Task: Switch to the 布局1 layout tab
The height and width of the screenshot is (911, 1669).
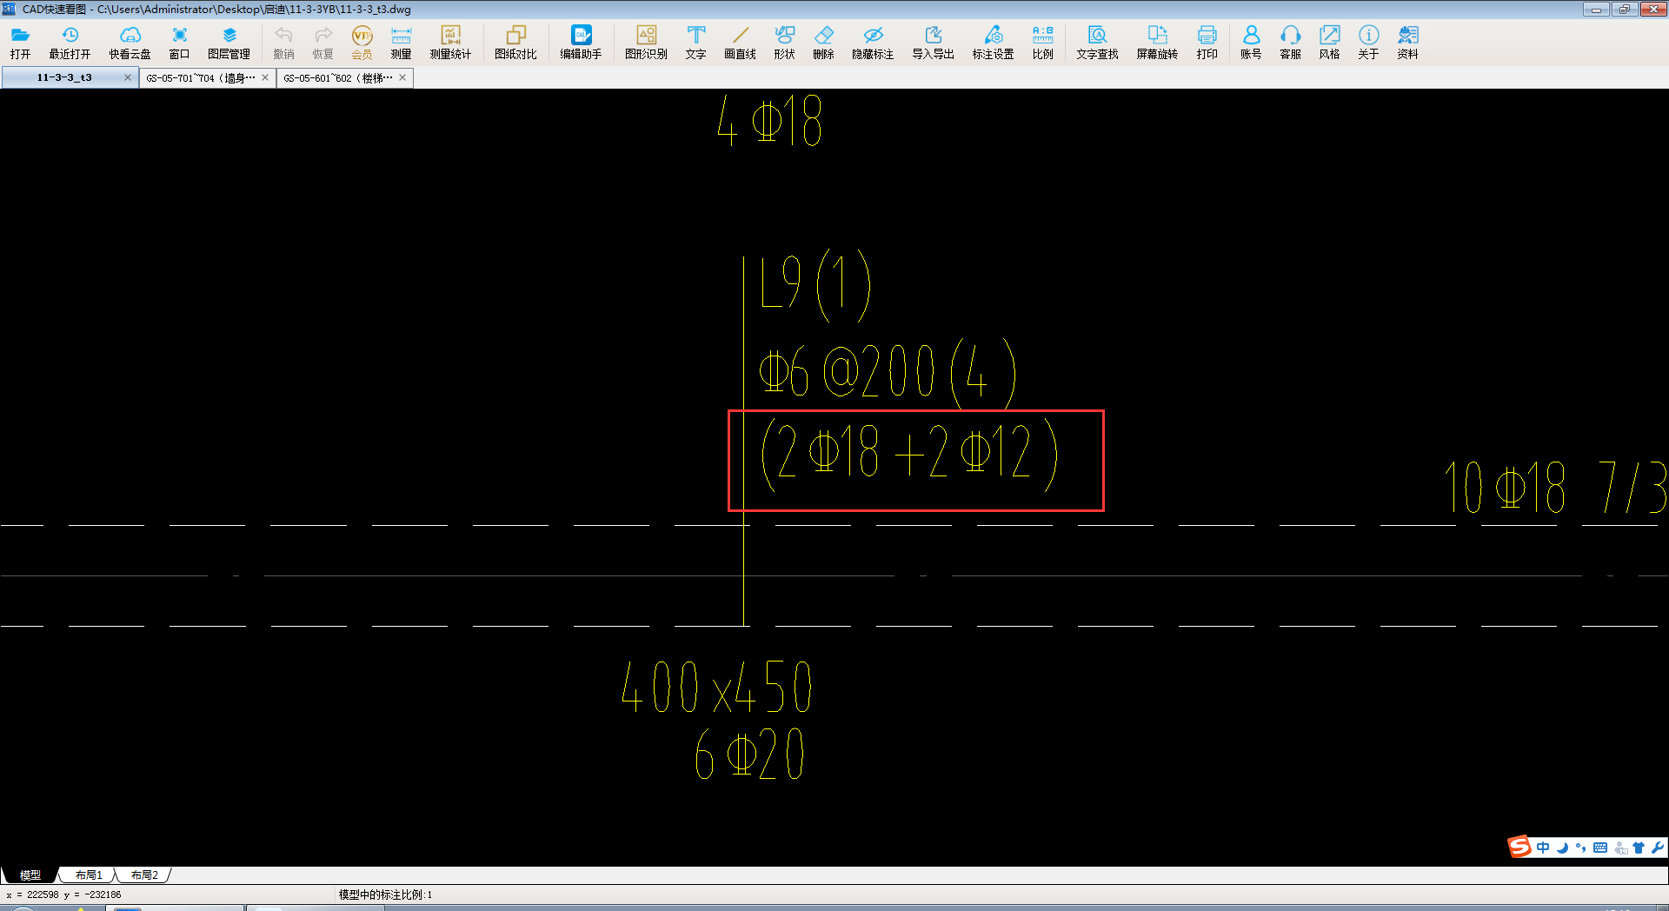Action: coord(89,875)
